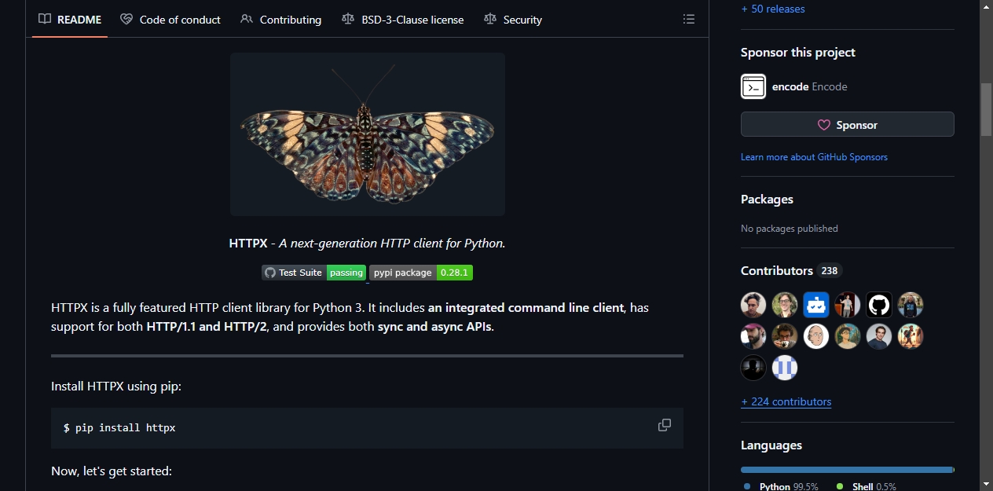The image size is (993, 491).
Task: Click the encode organization terminal avatar
Action: [x=753, y=86]
